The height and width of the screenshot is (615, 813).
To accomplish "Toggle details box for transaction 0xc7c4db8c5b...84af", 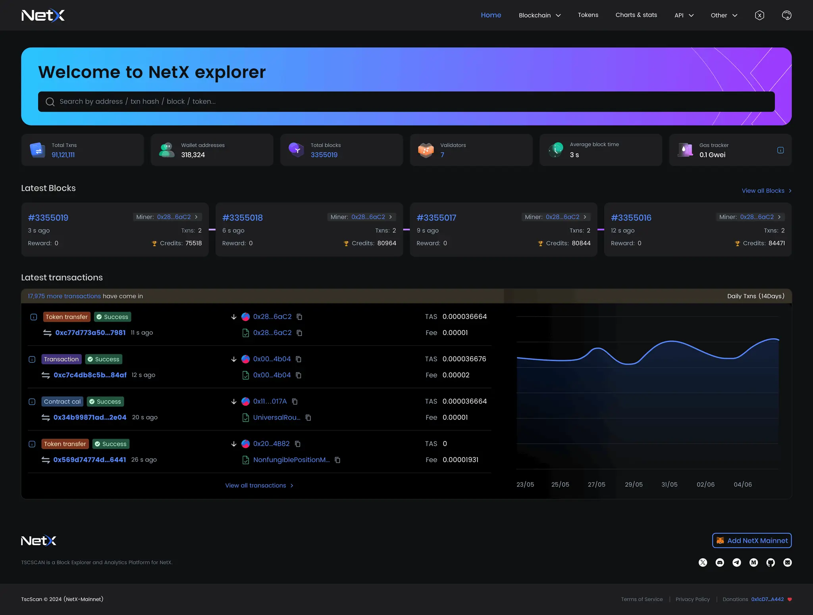I will pos(32,359).
